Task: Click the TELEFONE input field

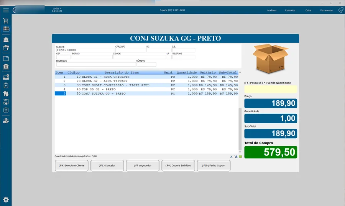Action: (184, 57)
